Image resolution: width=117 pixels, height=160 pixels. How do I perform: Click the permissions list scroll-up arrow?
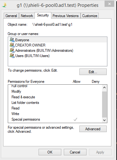pyautogui.click(x=104, y=88)
